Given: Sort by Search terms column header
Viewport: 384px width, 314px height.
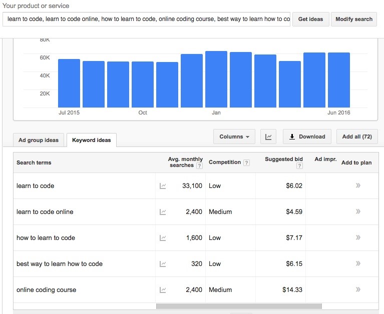Looking at the screenshot, I should 34,162.
